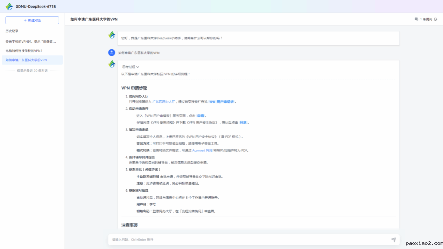Click the blue user avatar icon
This screenshot has width=443, height=249.
pos(112,53)
